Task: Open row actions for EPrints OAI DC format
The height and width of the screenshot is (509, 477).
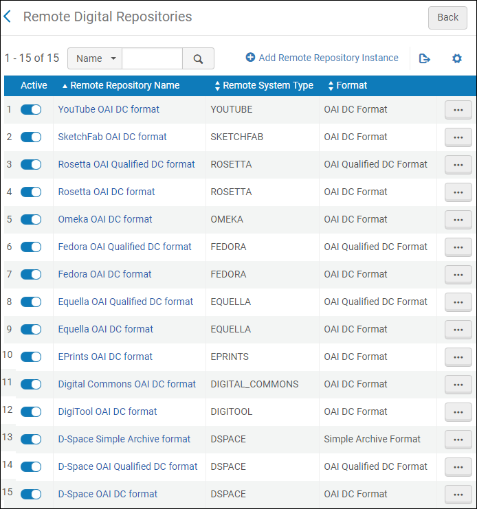Action: pos(458,357)
